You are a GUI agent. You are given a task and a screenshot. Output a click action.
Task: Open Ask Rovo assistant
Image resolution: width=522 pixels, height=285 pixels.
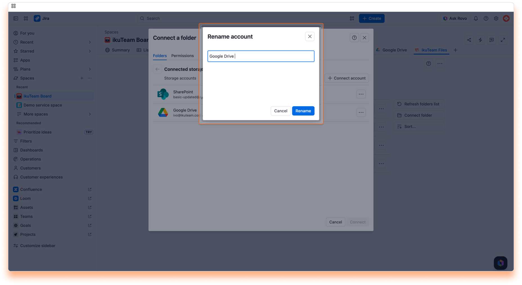[454, 18]
